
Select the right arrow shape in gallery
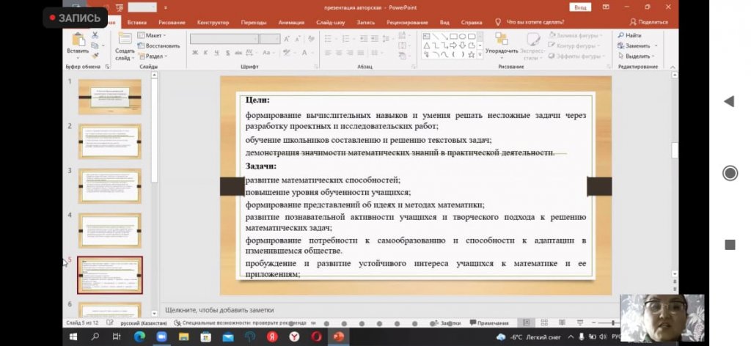pyautogui.click(x=453, y=45)
